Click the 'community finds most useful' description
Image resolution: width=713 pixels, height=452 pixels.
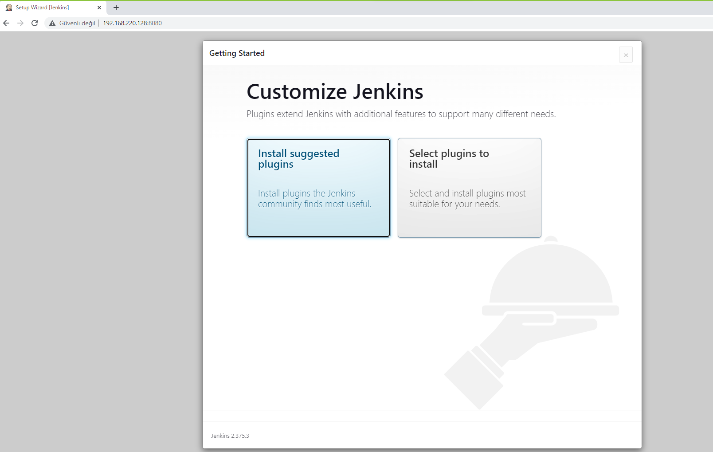(314, 204)
